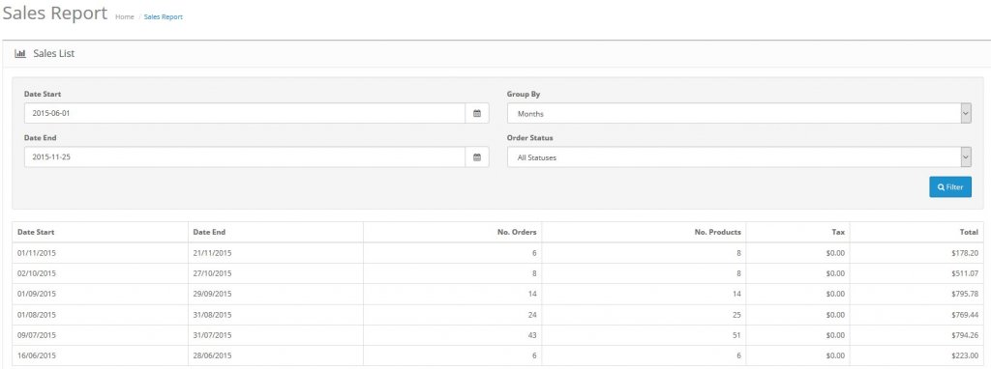
Task: Click the No. Products column header
Action: [717, 232]
